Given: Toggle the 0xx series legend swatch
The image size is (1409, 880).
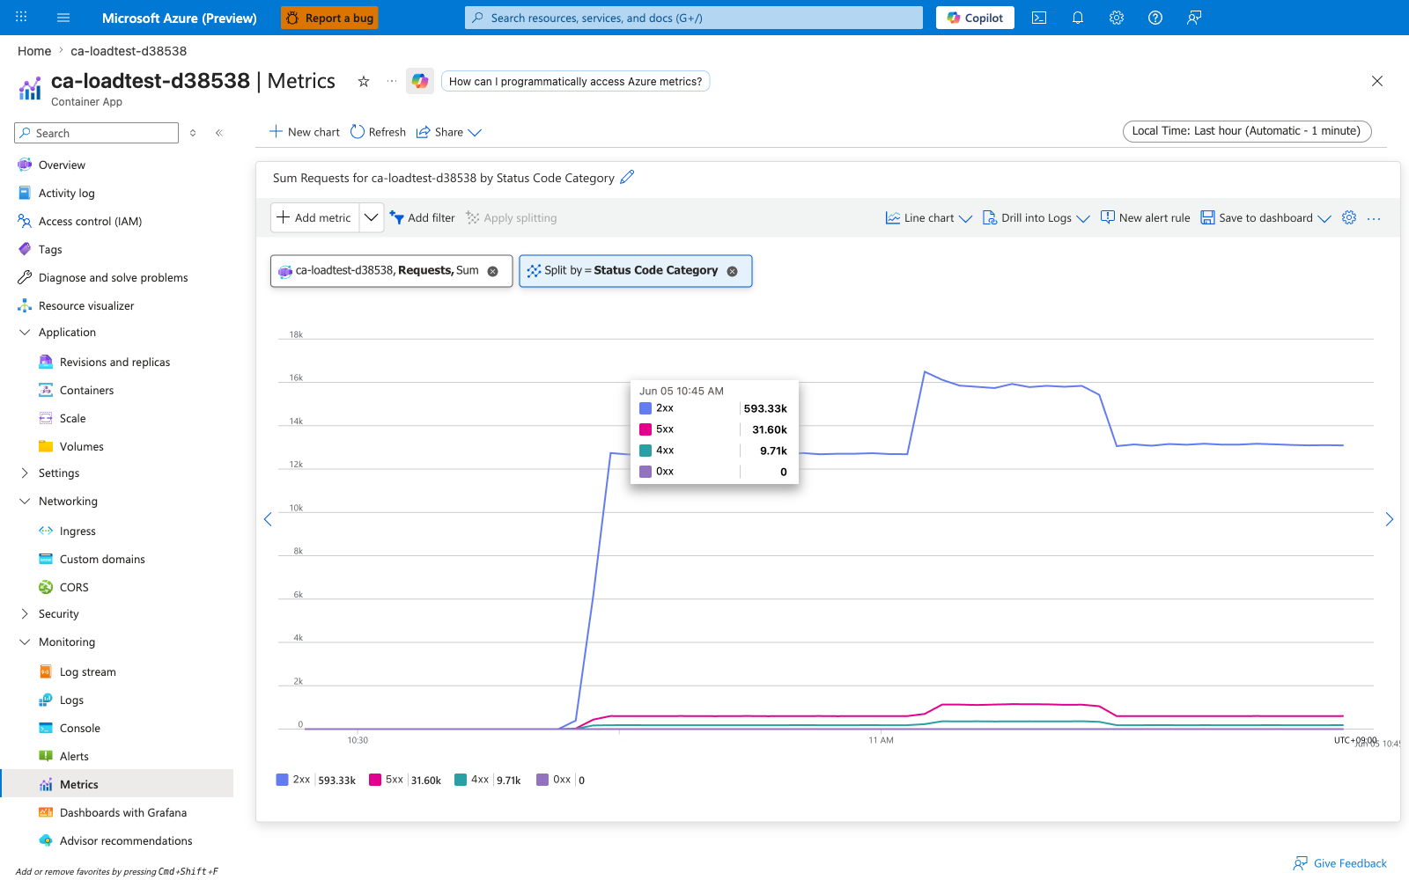Looking at the screenshot, I should [x=542, y=780].
